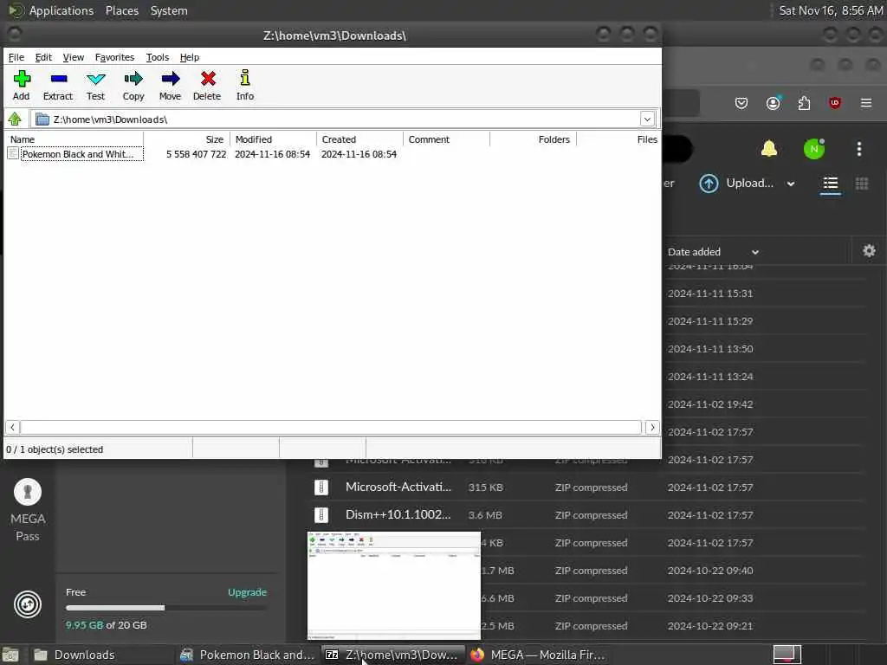Switch to Pokemon Black and... taskbar window
Viewport: 887px width, 665px height.
coord(247,655)
